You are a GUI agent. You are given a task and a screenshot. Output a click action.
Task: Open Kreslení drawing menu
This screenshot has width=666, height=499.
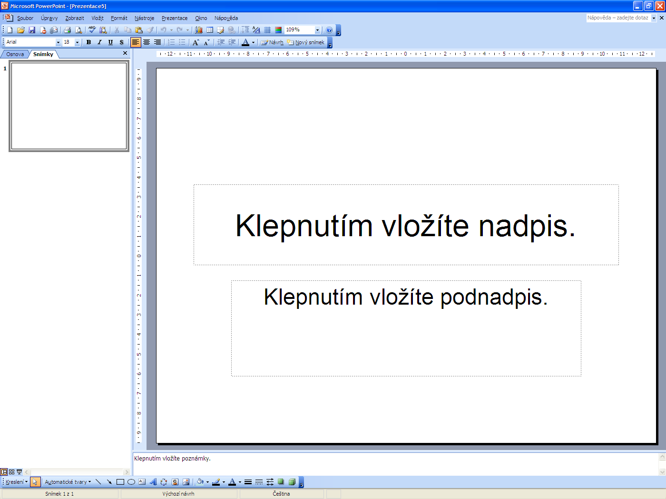click(17, 482)
